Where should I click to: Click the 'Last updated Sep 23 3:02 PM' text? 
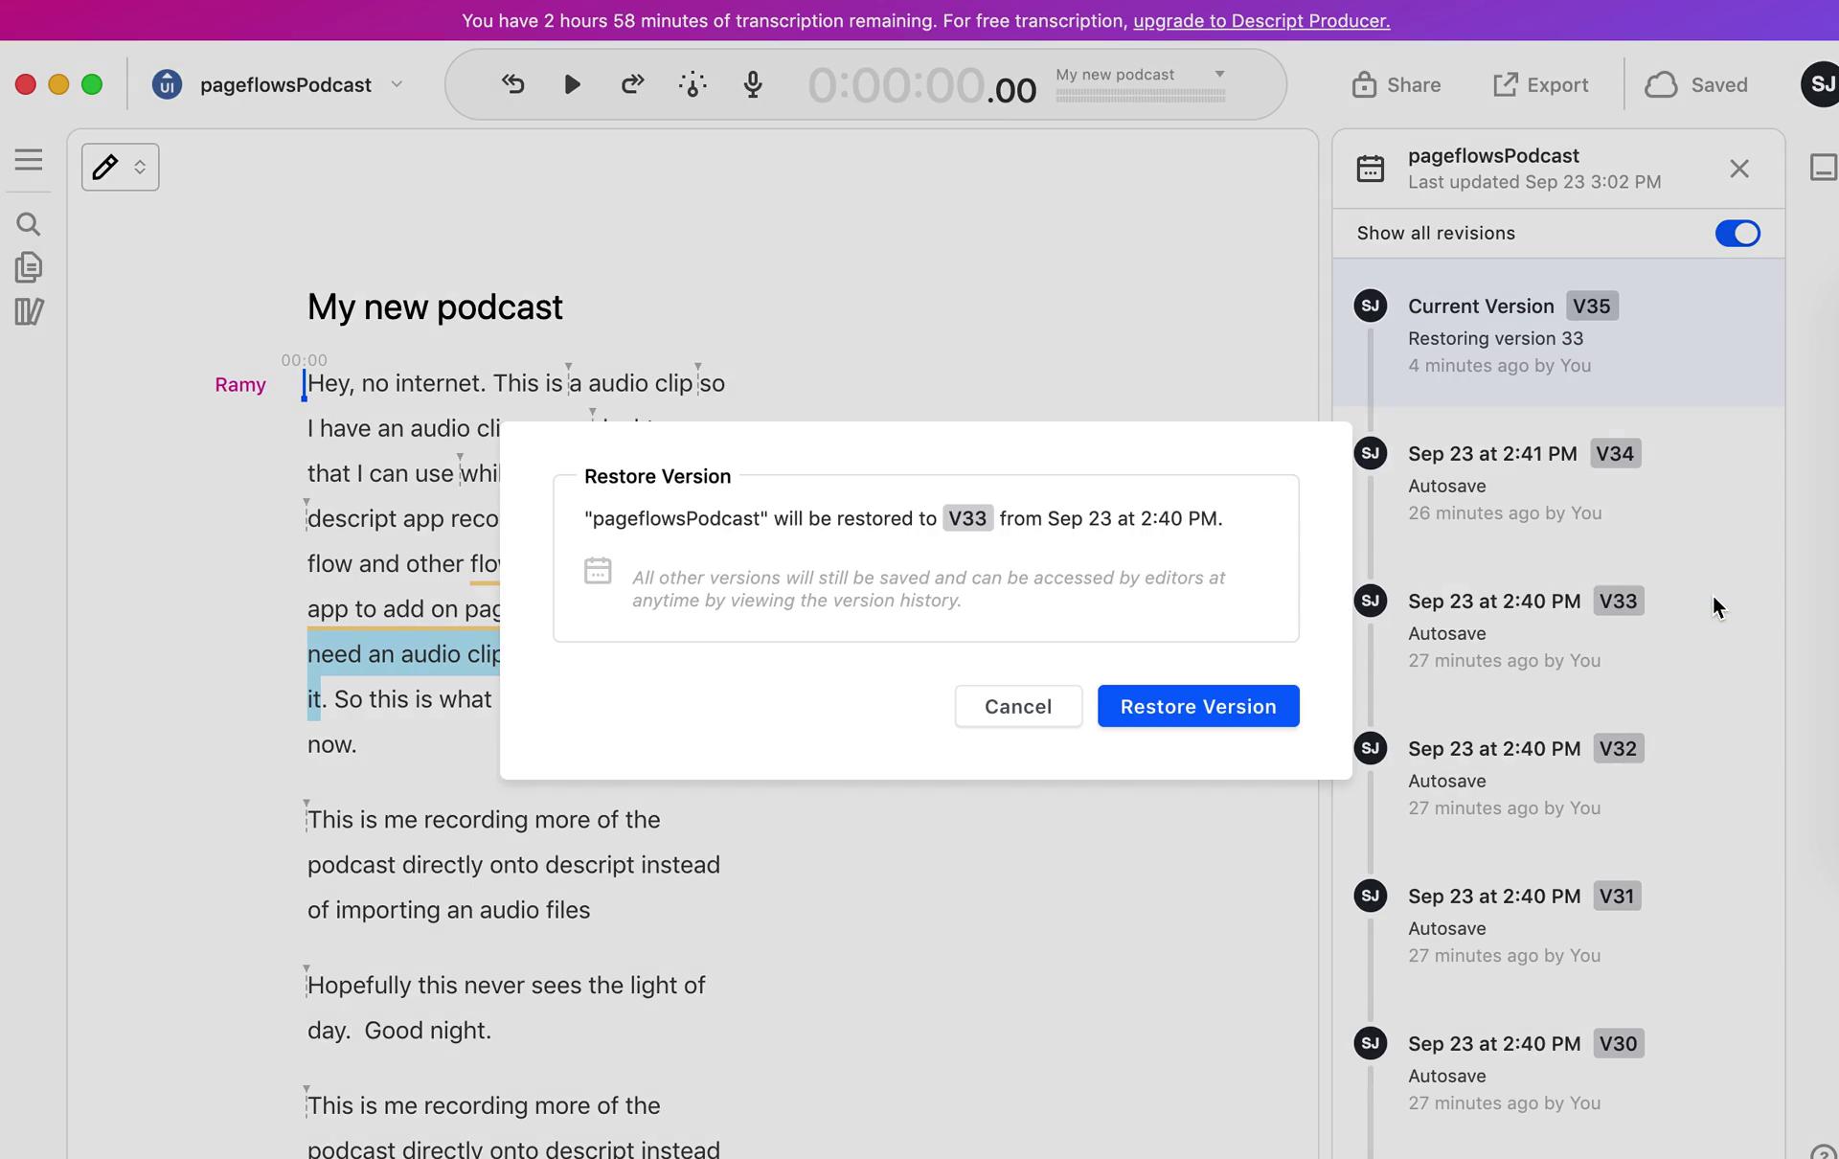pos(1534,182)
